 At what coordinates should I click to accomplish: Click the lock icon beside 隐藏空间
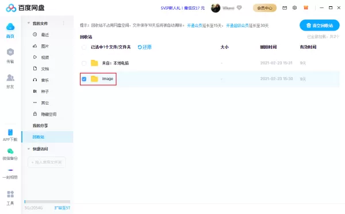click(x=34, y=114)
